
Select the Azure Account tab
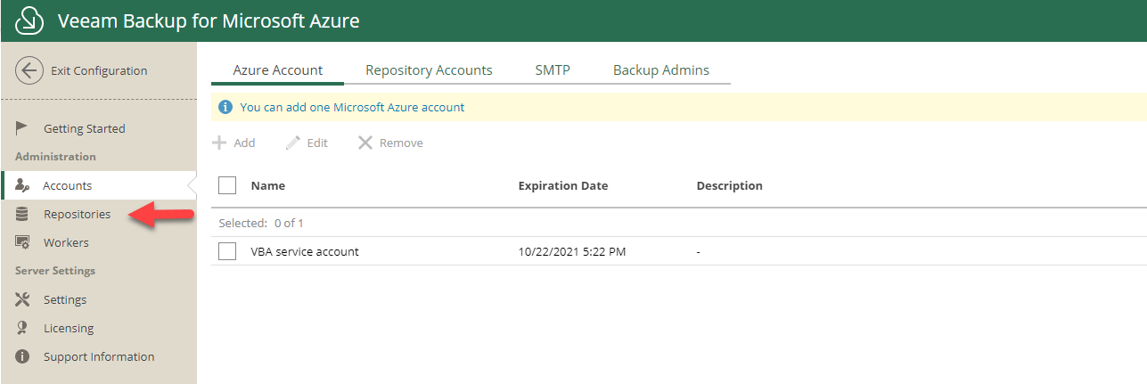(277, 70)
